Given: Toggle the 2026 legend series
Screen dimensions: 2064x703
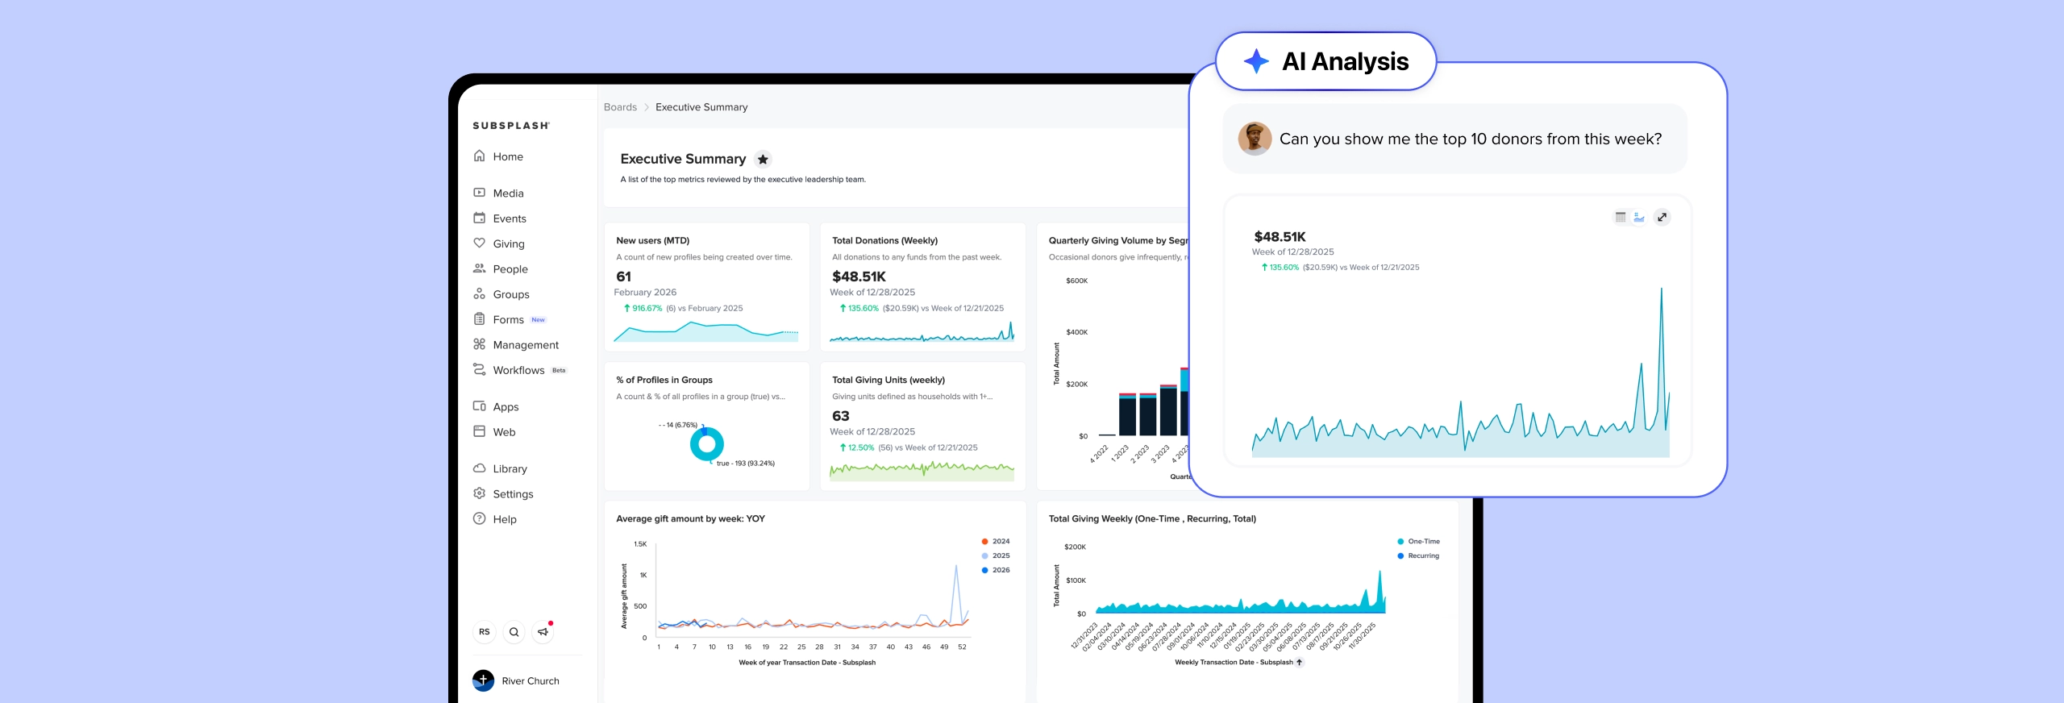Looking at the screenshot, I should 995,570.
